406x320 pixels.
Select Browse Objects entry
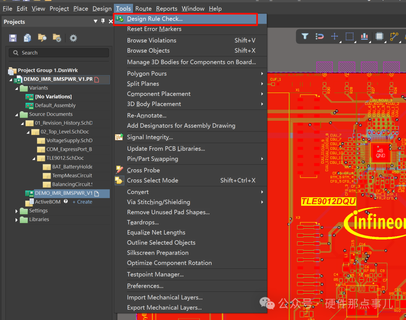190,51
